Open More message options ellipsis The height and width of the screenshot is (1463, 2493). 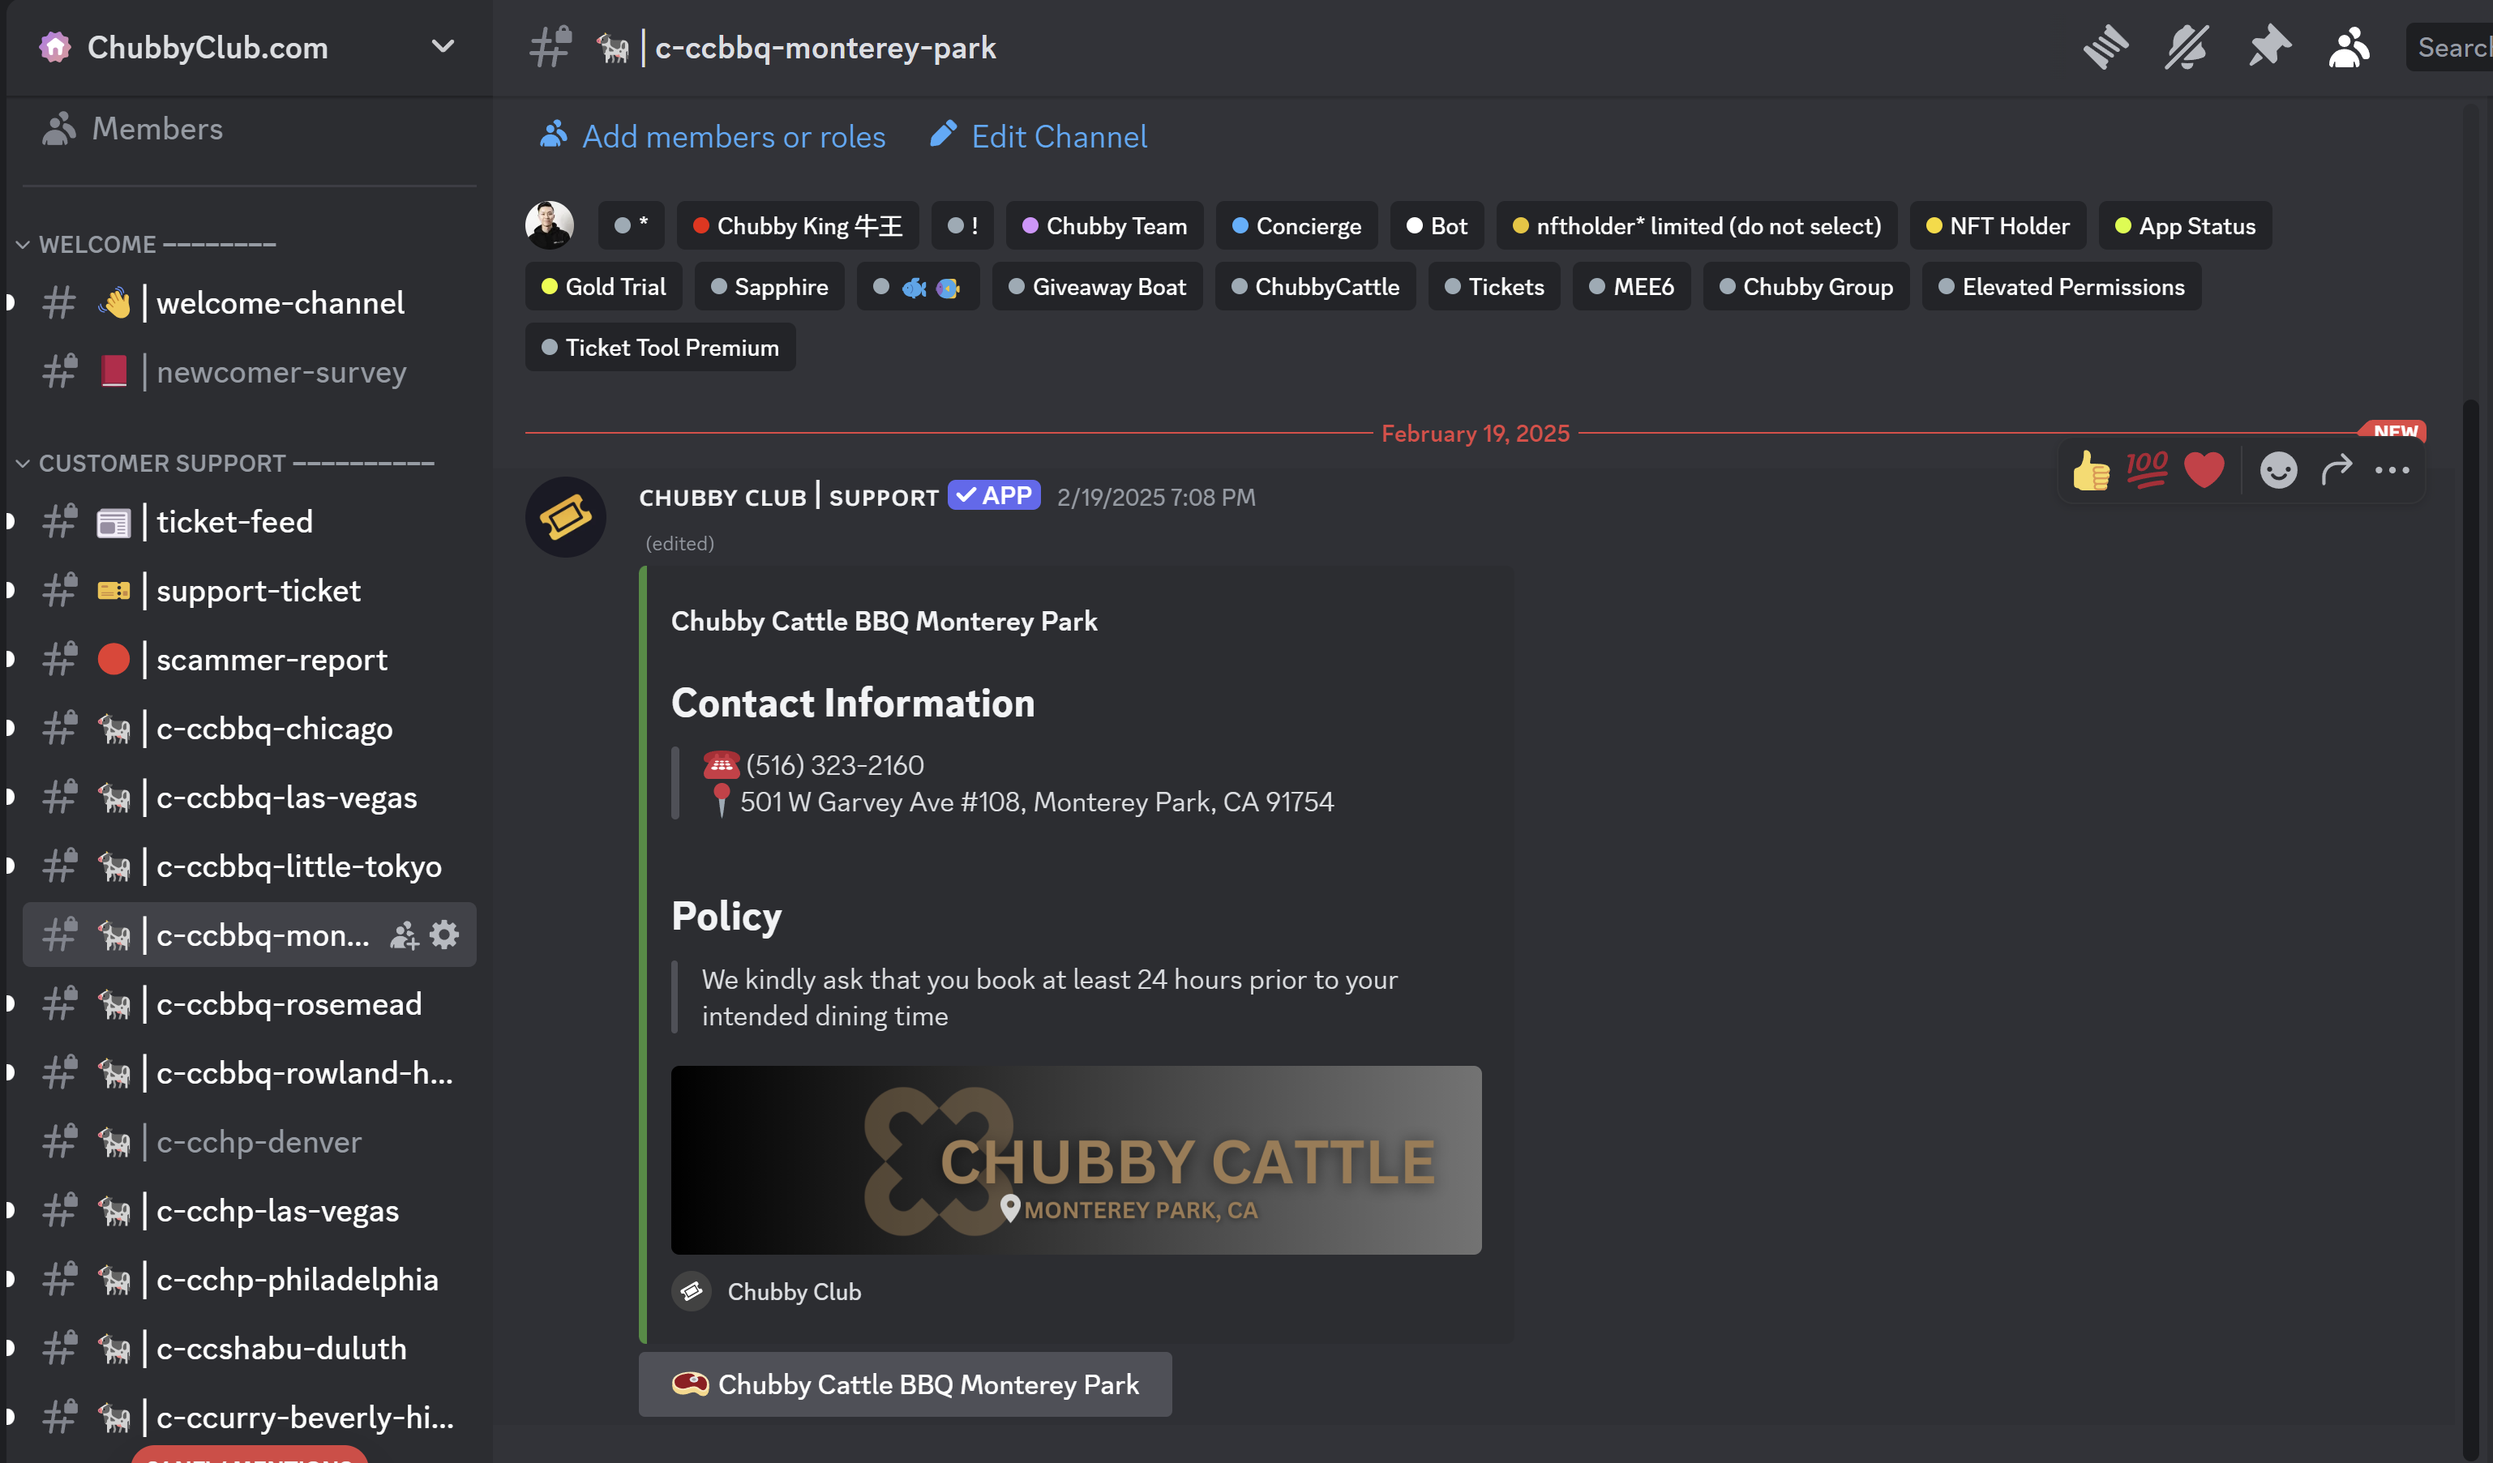click(2392, 470)
